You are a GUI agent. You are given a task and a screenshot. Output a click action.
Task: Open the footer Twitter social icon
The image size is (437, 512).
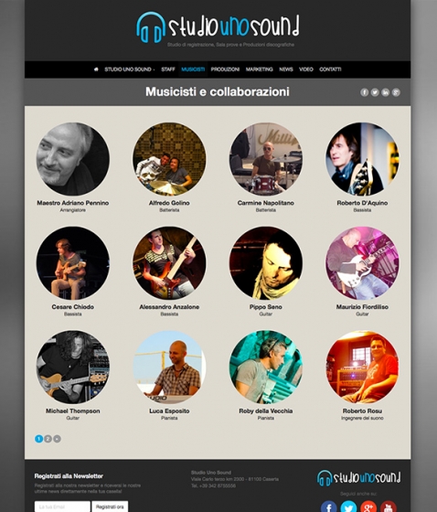pyautogui.click(x=348, y=507)
